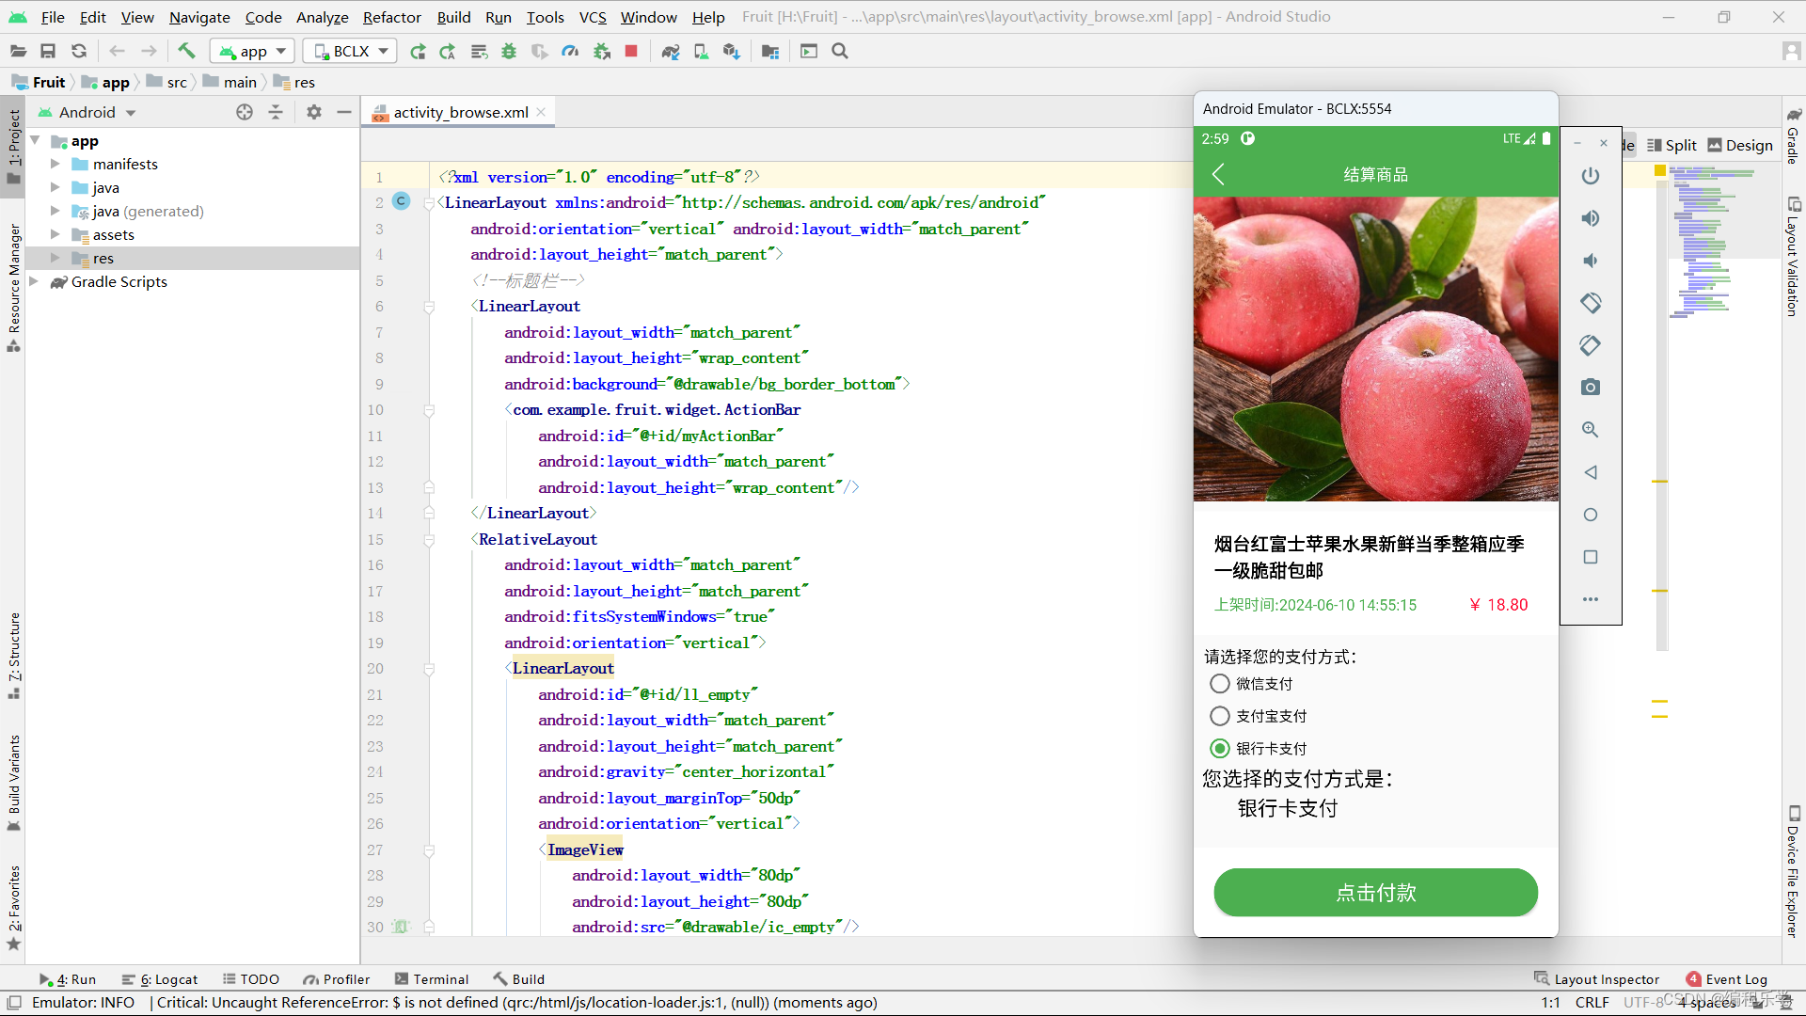Click emulator back triangle button
This screenshot has height=1016, width=1806.
point(1590,472)
